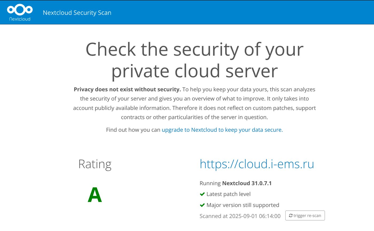Open the upgrade to Nextcloud link
This screenshot has height=231, width=374.
[x=222, y=130]
